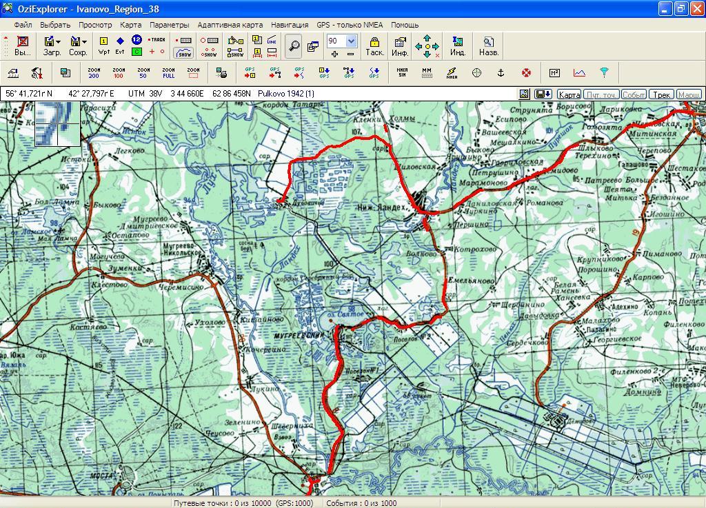This screenshot has width=706, height=508.
Task: Toggle the track SHOW button
Action: click(184, 52)
